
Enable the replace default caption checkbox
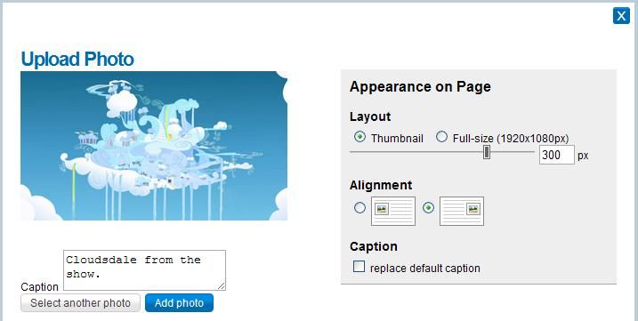tap(359, 267)
